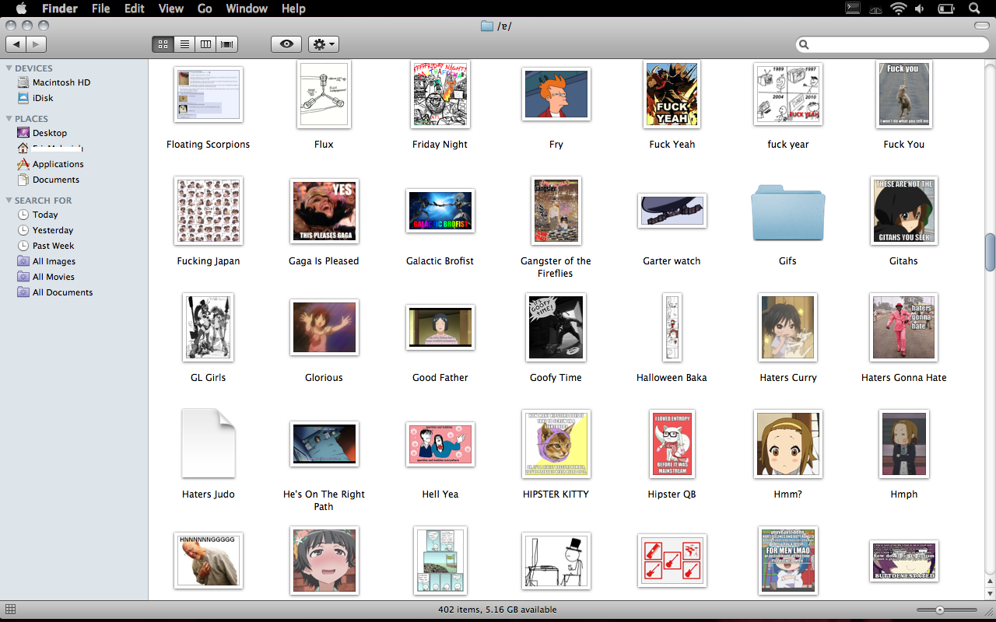
Task: Open the View menu
Action: click(x=170, y=9)
